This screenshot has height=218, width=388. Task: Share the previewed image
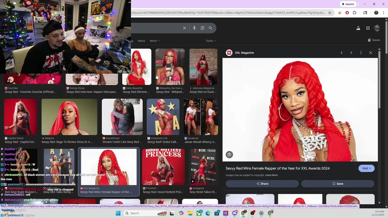click(262, 184)
